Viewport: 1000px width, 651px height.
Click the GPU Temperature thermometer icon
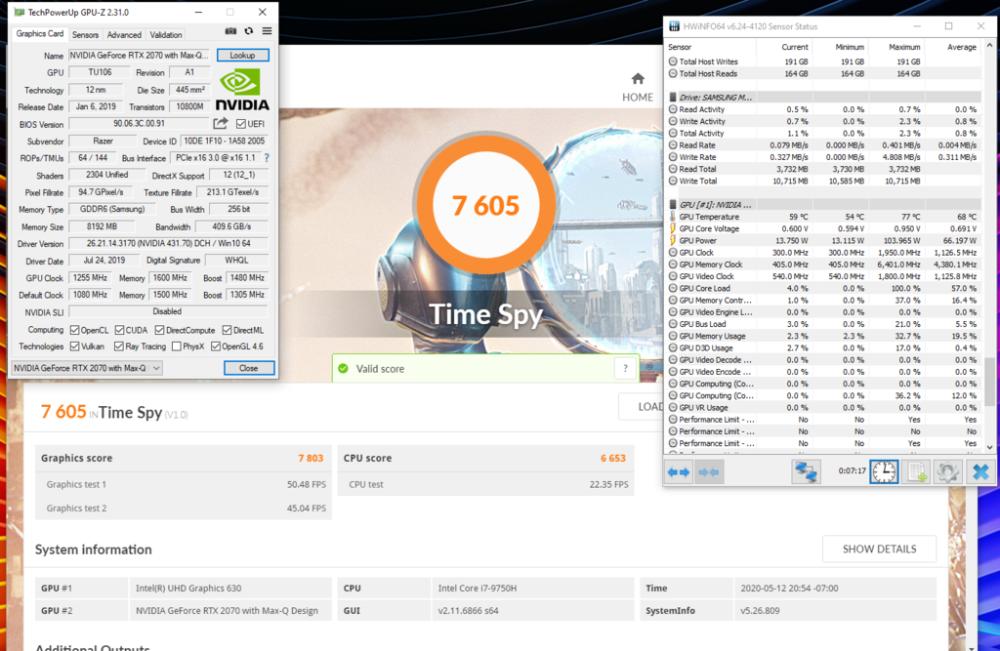[x=672, y=217]
